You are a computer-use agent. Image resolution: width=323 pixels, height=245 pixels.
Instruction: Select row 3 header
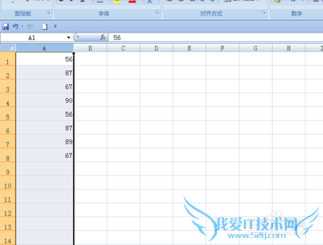pos(8,86)
